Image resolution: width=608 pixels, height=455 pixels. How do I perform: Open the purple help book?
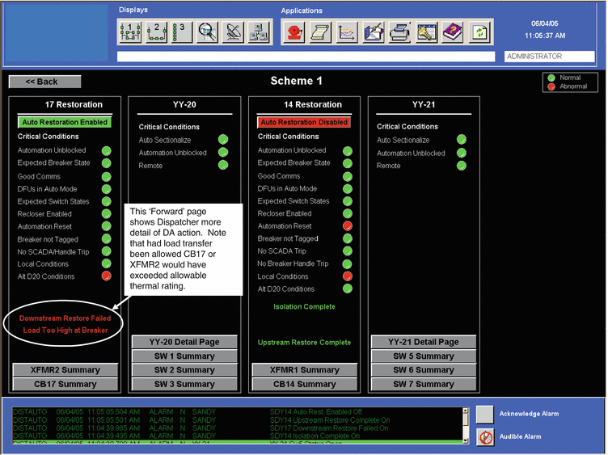(453, 33)
